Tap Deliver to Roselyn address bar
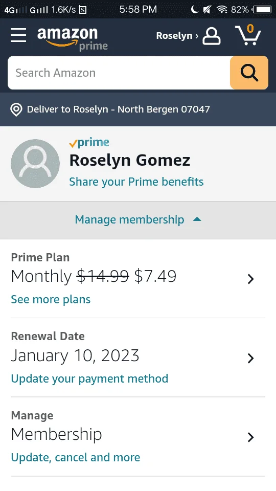Image resolution: width=276 pixels, height=491 pixels. [x=138, y=109]
